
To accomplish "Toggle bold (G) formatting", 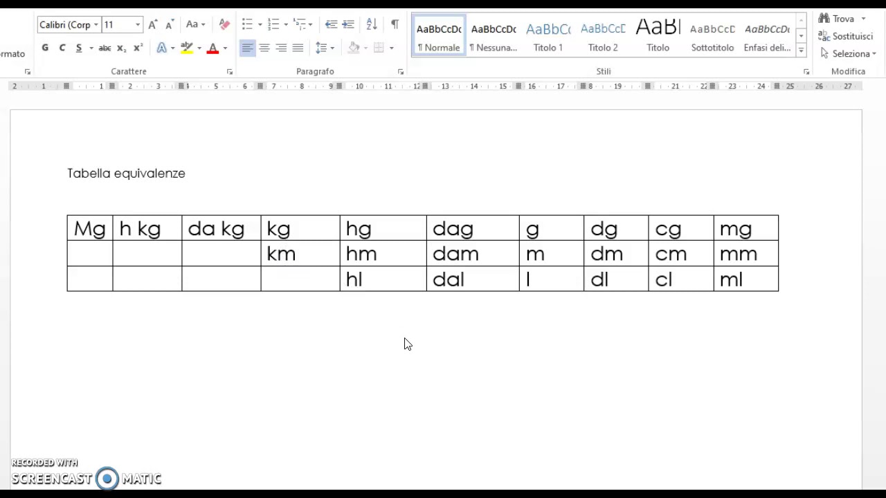I will [x=45, y=48].
